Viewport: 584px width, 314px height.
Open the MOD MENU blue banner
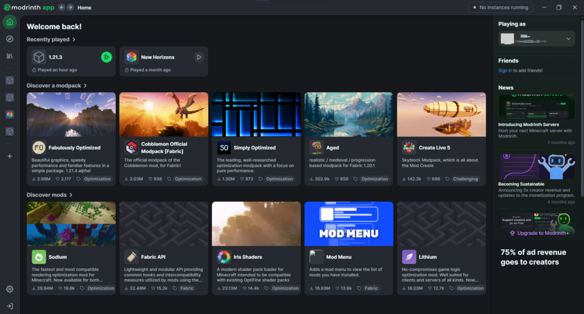(x=348, y=224)
